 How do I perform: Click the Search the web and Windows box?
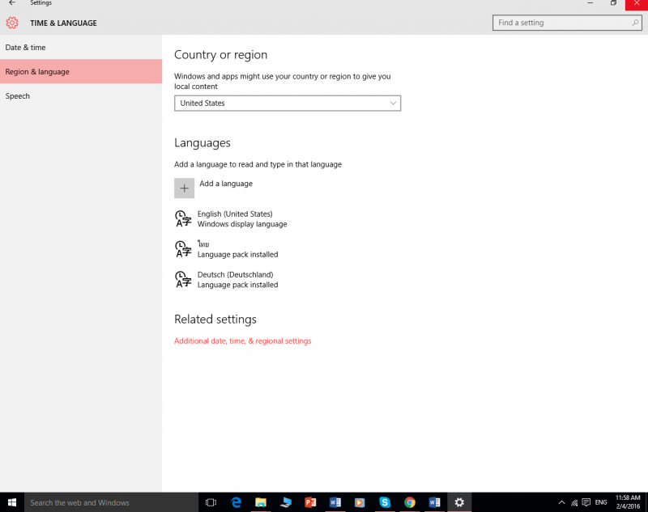pos(112,502)
